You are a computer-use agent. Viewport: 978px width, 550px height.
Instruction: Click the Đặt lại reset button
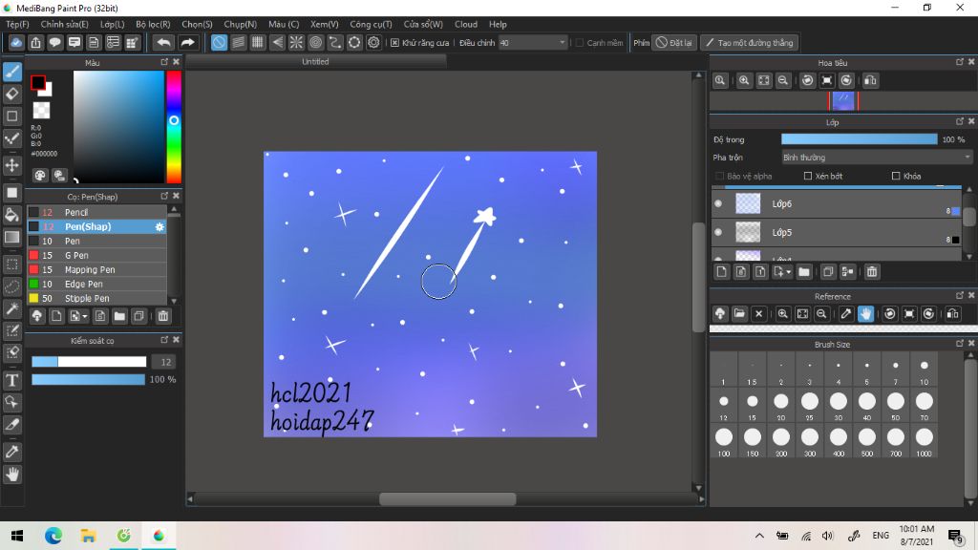(x=673, y=43)
